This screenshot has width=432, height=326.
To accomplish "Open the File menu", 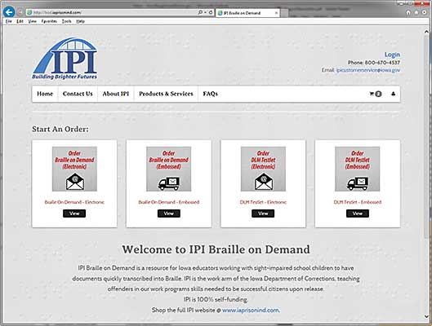I will click(8, 21).
